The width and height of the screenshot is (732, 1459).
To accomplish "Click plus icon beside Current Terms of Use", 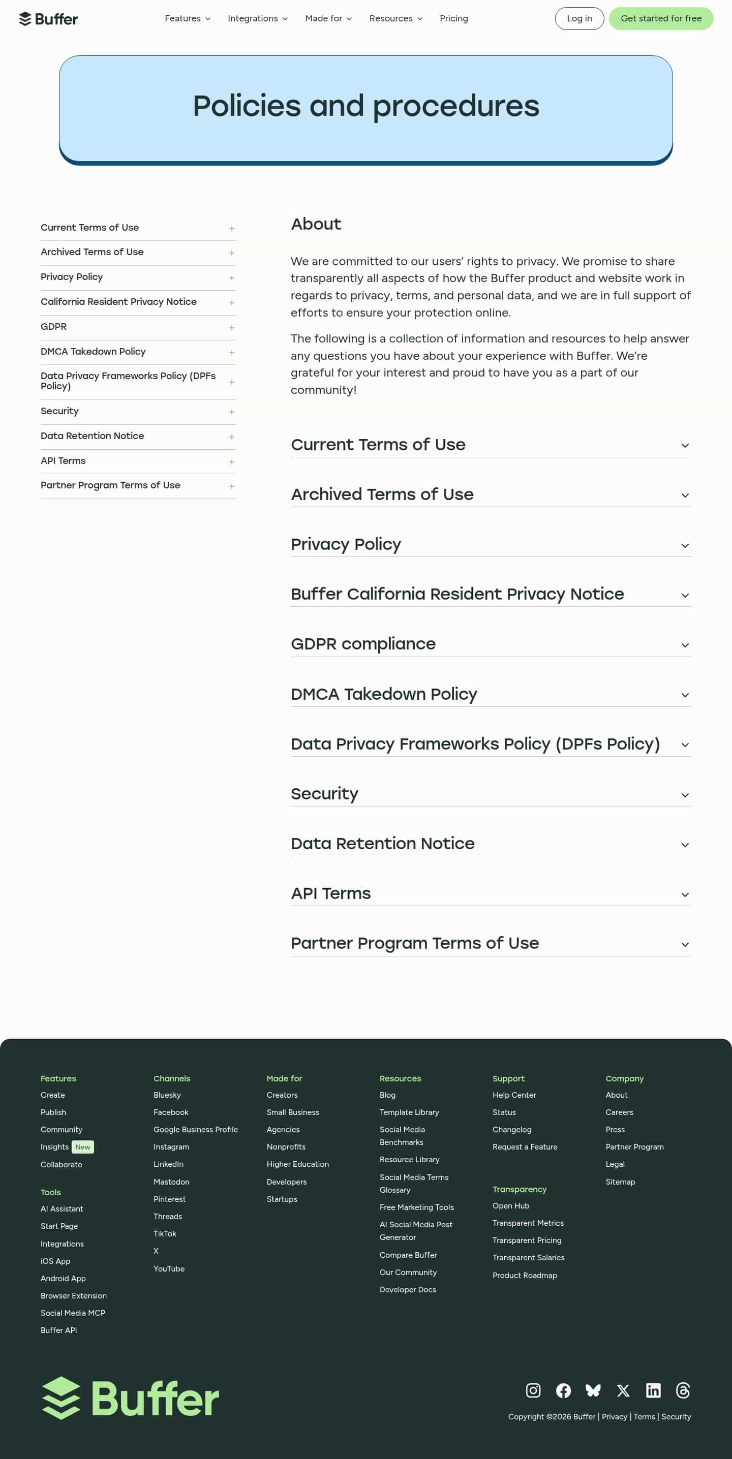I will 232,228.
